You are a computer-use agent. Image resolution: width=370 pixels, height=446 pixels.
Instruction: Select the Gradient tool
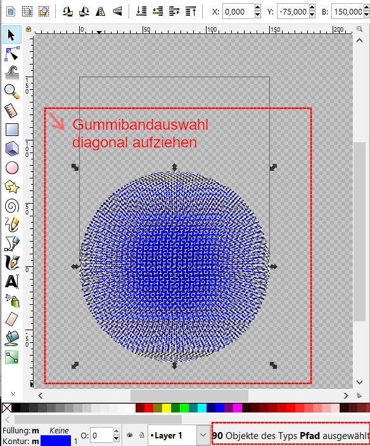pyautogui.click(x=11, y=357)
